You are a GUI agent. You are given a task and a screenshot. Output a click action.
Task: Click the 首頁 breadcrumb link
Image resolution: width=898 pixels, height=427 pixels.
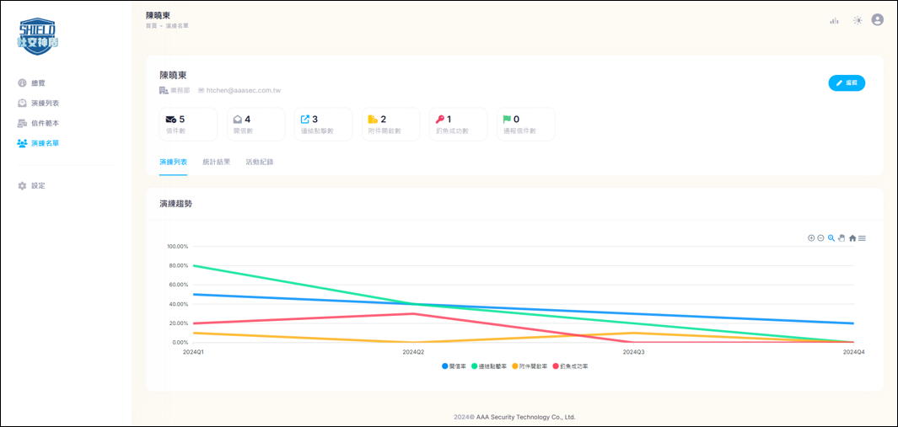click(x=151, y=26)
